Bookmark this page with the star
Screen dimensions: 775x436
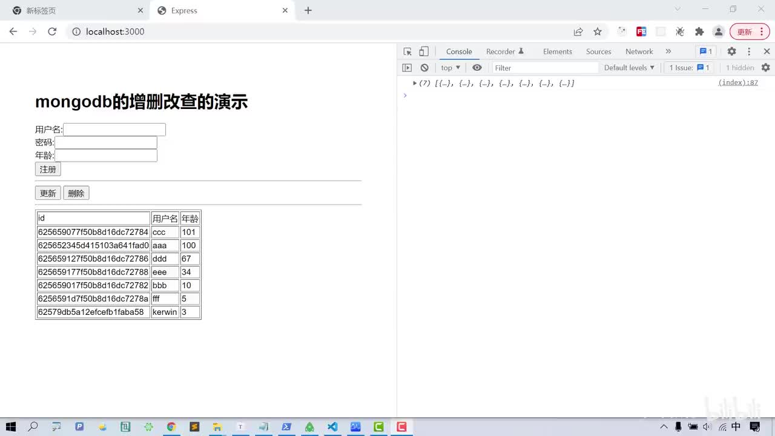598,31
